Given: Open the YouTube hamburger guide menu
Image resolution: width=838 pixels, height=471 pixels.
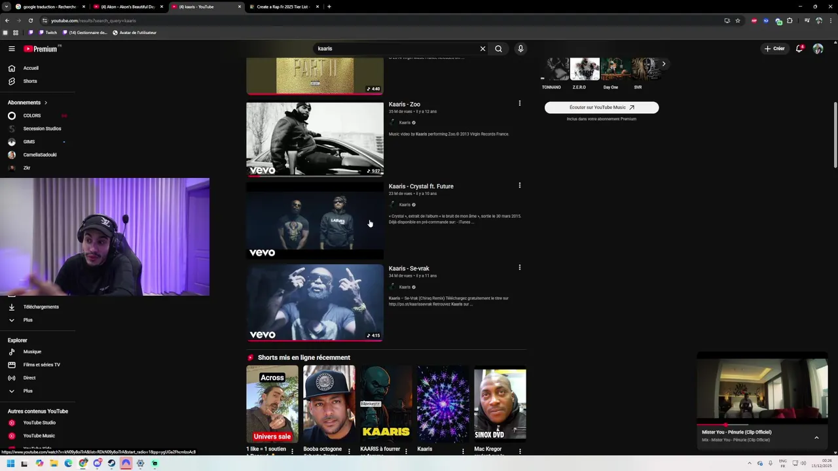Looking at the screenshot, I should [12, 48].
